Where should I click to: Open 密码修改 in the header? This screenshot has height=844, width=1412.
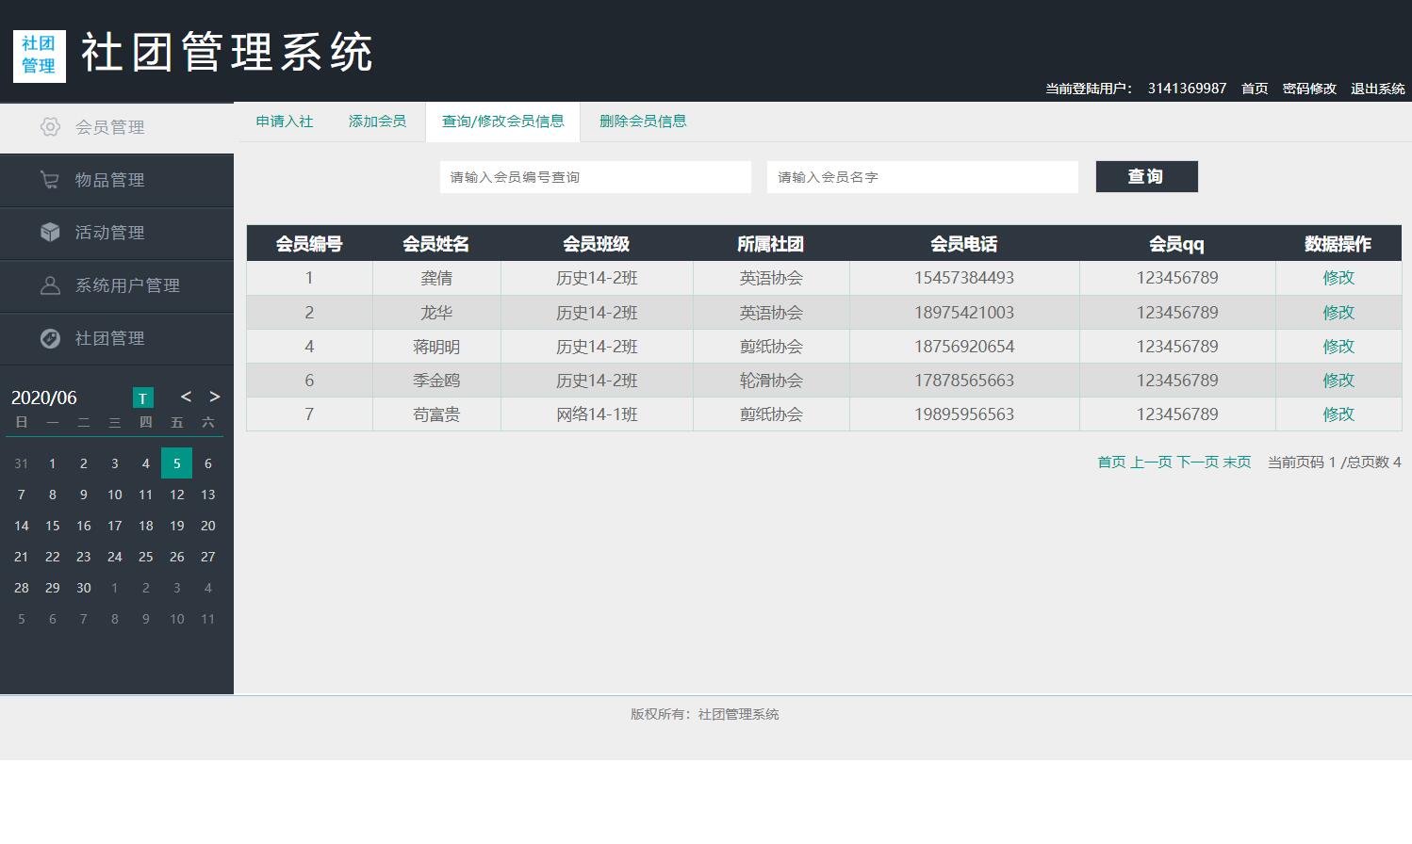pyautogui.click(x=1309, y=89)
